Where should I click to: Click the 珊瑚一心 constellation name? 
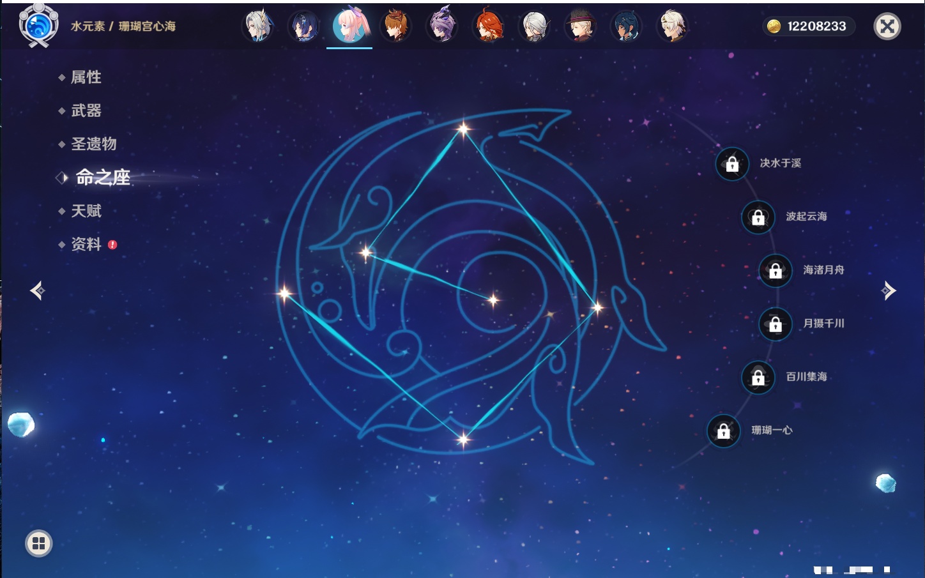772,430
